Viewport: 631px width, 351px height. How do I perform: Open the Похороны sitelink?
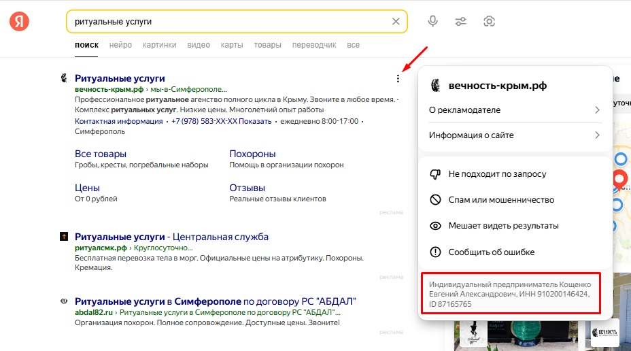[252, 154]
